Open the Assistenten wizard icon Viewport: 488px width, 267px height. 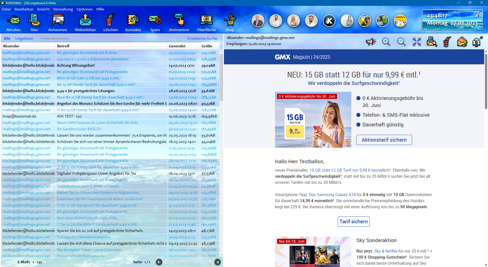pos(179,20)
